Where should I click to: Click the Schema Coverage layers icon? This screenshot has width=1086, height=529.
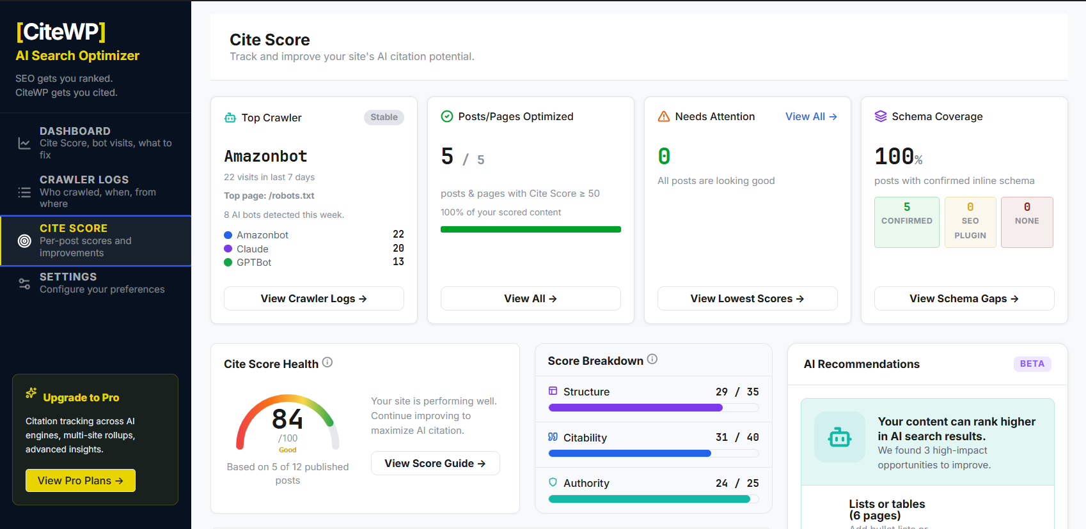[x=881, y=116]
